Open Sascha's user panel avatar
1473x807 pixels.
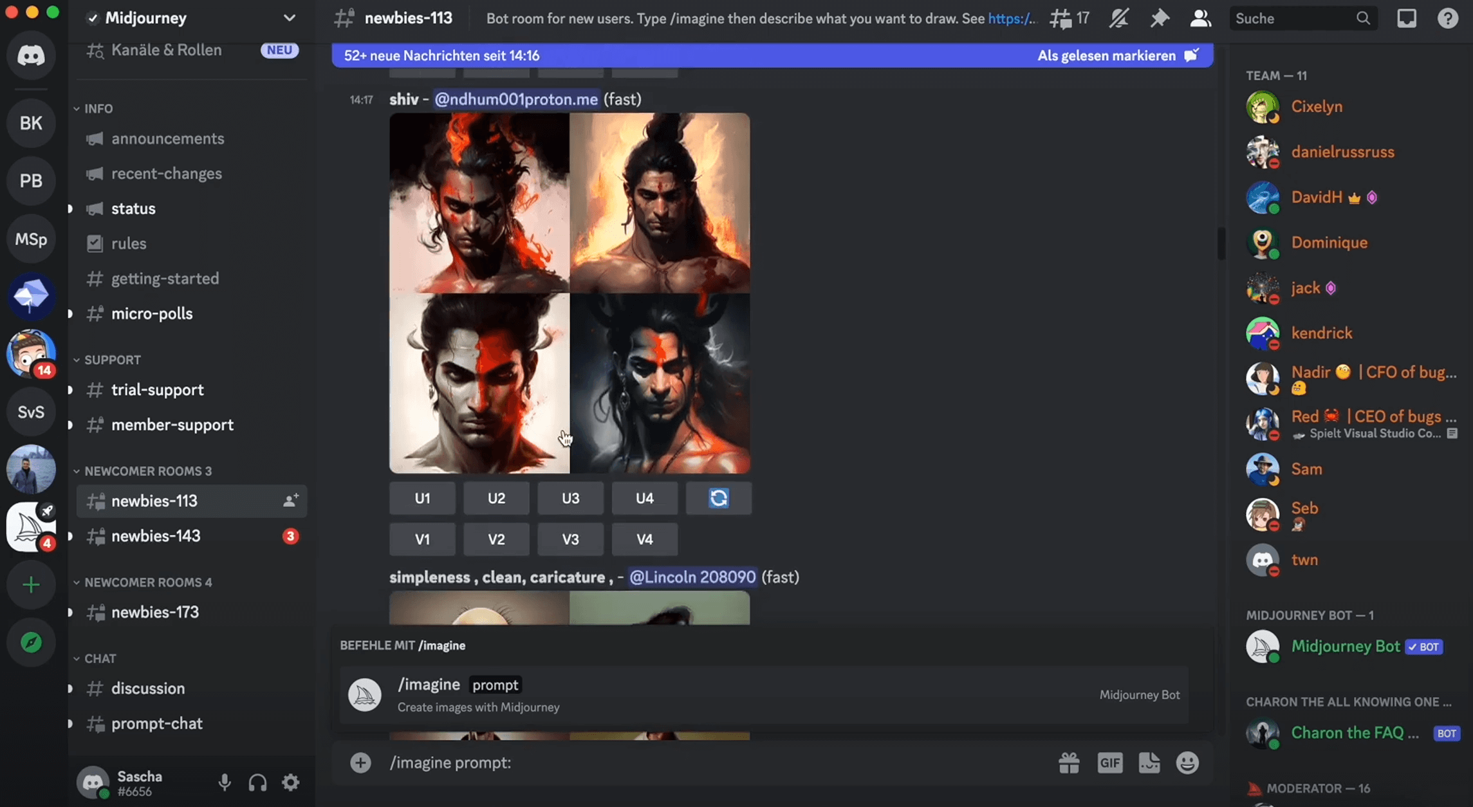pyautogui.click(x=93, y=783)
